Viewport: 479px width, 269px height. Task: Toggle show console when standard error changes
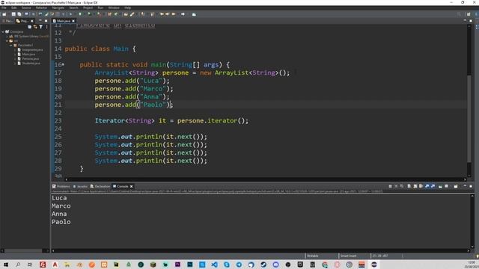point(433,186)
